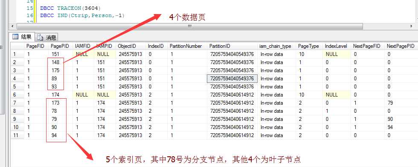Screen dimensions: 418x167
Task: Click PagePID cell with value 78
Action: 61,111
